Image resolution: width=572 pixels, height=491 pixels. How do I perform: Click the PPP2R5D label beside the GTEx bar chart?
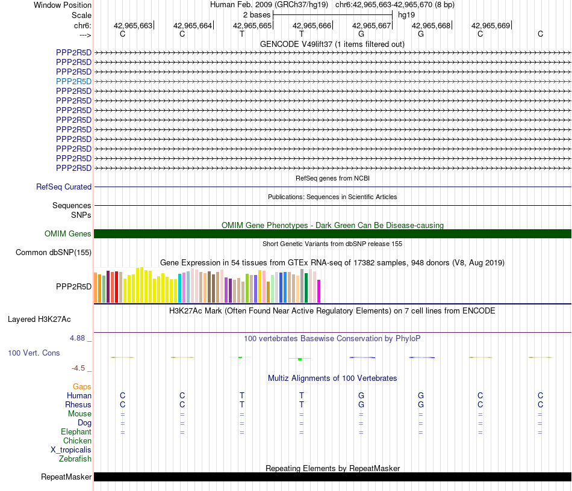click(x=73, y=286)
